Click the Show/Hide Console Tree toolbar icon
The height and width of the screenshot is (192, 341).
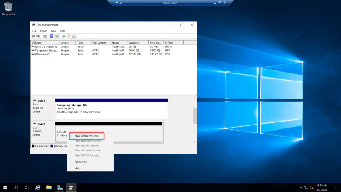pos(45,36)
